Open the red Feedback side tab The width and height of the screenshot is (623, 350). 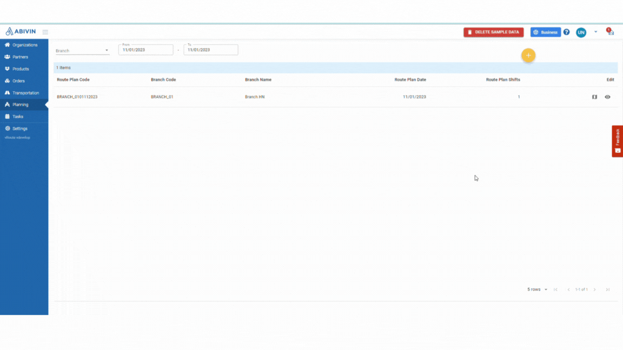(x=618, y=142)
